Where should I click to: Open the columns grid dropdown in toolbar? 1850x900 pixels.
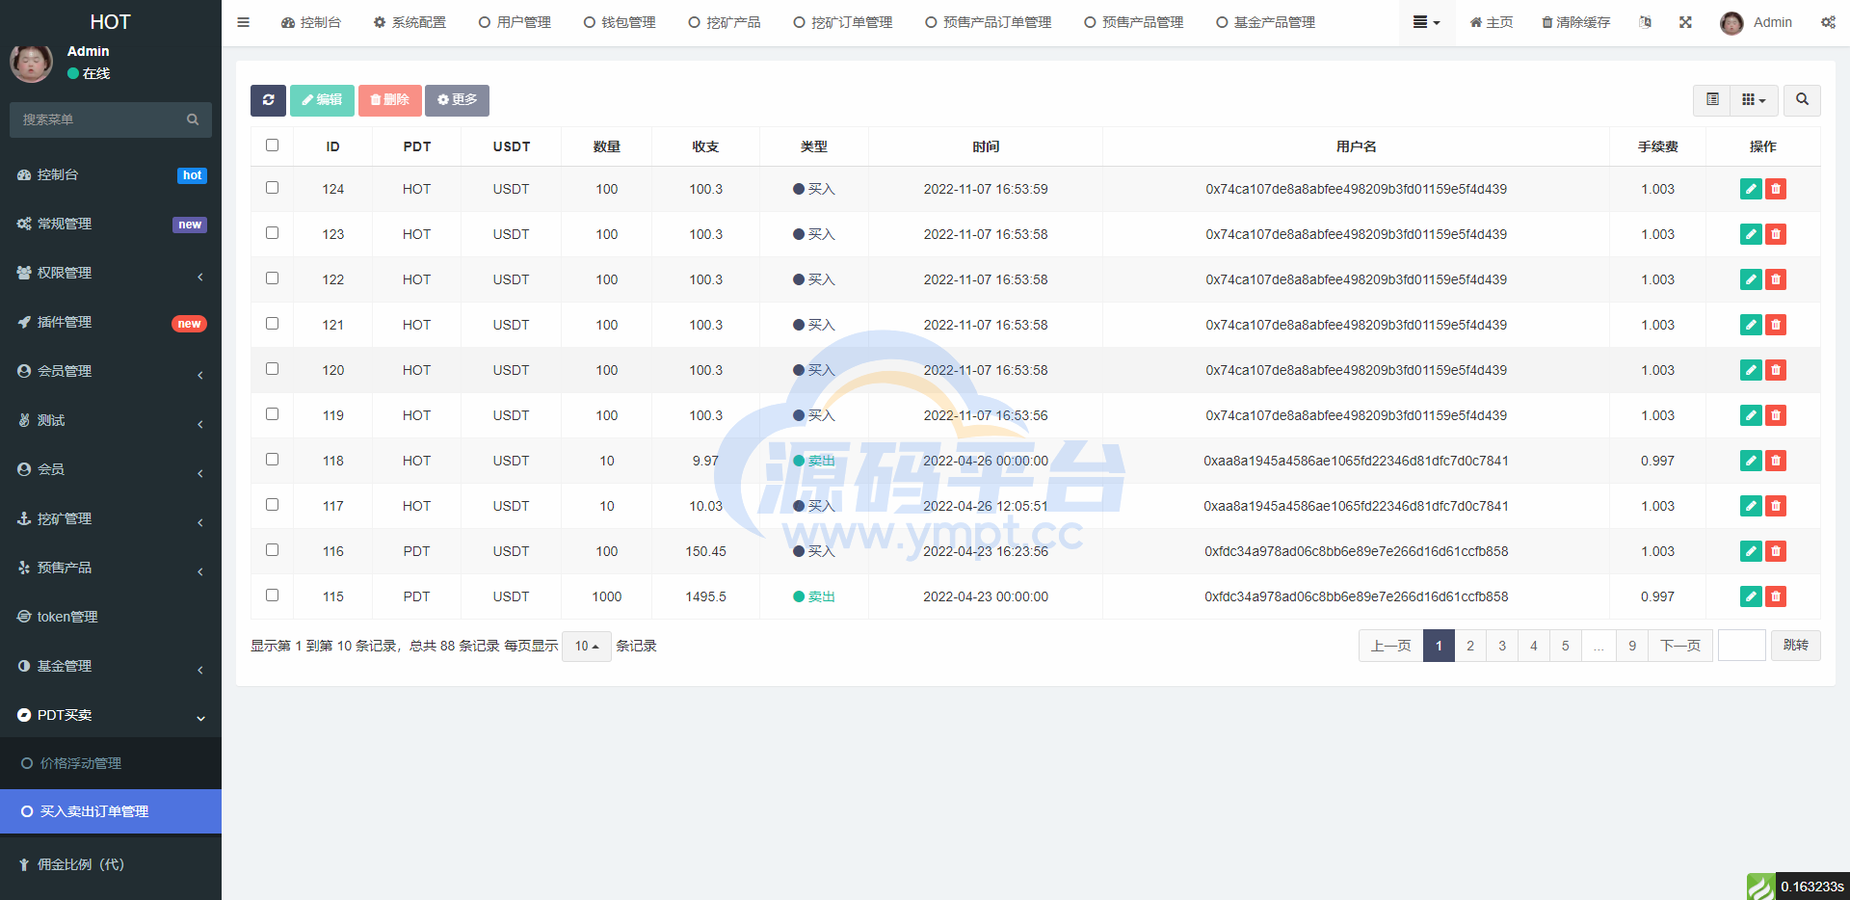1754,100
